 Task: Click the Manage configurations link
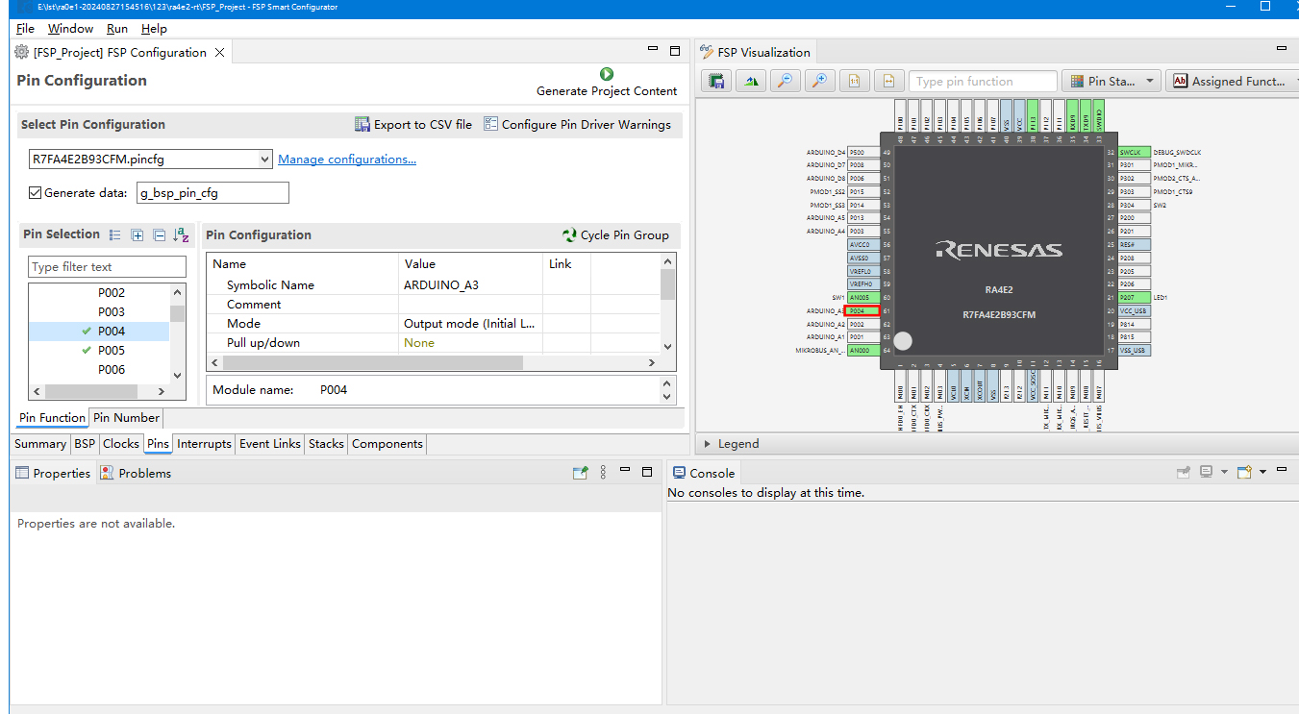coord(347,160)
